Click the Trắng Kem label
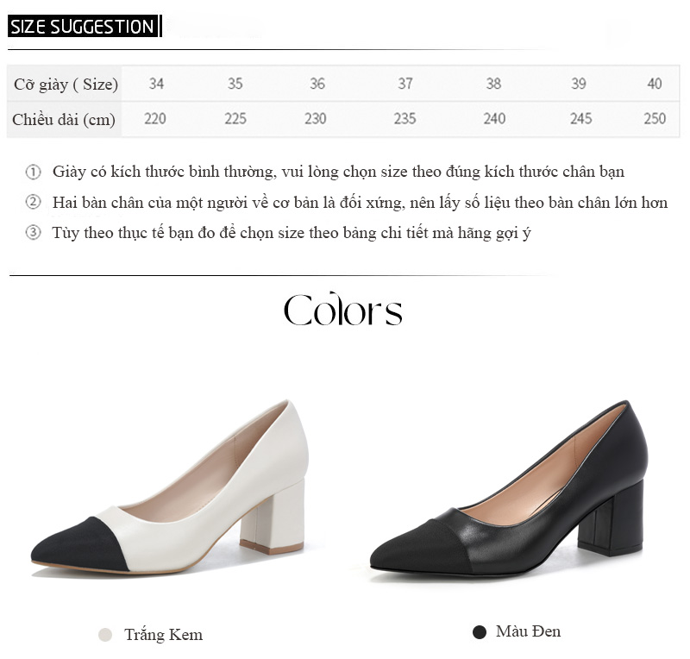Viewport: 690px width, 659px height. pos(164,635)
